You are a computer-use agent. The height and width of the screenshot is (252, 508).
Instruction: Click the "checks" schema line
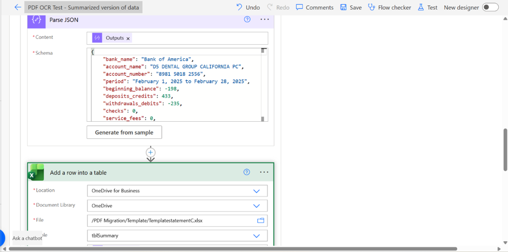121,111
